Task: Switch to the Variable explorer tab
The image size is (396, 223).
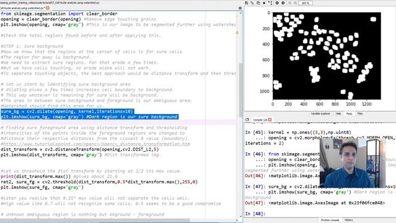Action: (x=321, y=114)
